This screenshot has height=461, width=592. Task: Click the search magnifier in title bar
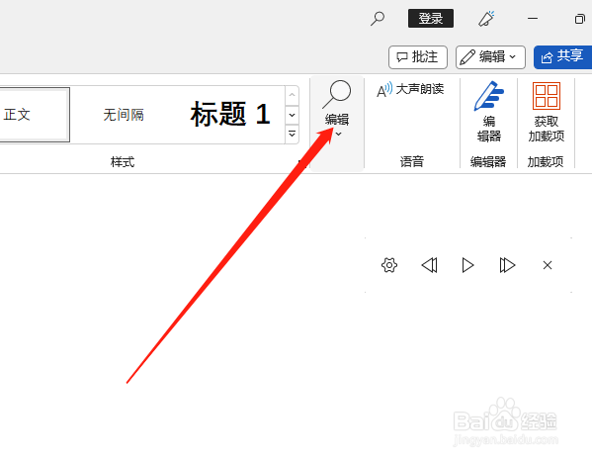[378, 18]
